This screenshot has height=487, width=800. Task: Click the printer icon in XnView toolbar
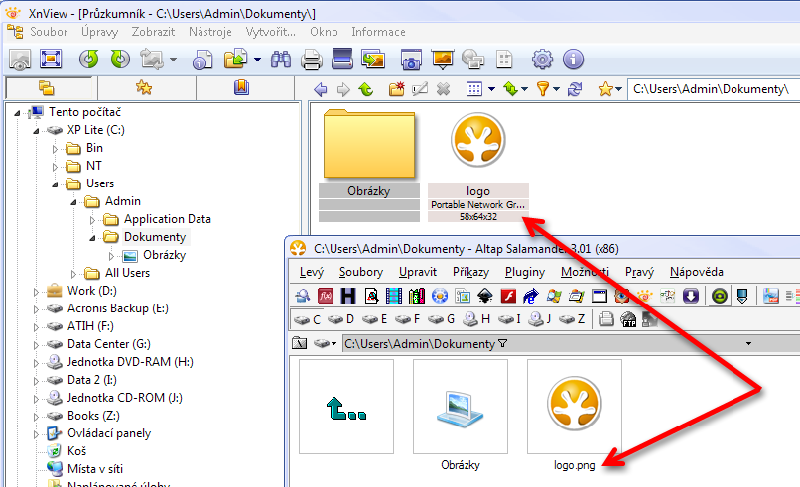(312, 60)
